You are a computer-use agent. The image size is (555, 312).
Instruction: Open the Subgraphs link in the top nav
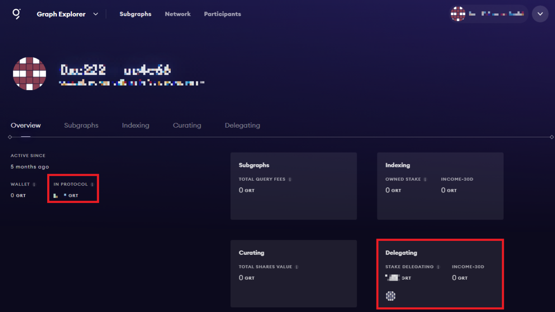[136, 14]
